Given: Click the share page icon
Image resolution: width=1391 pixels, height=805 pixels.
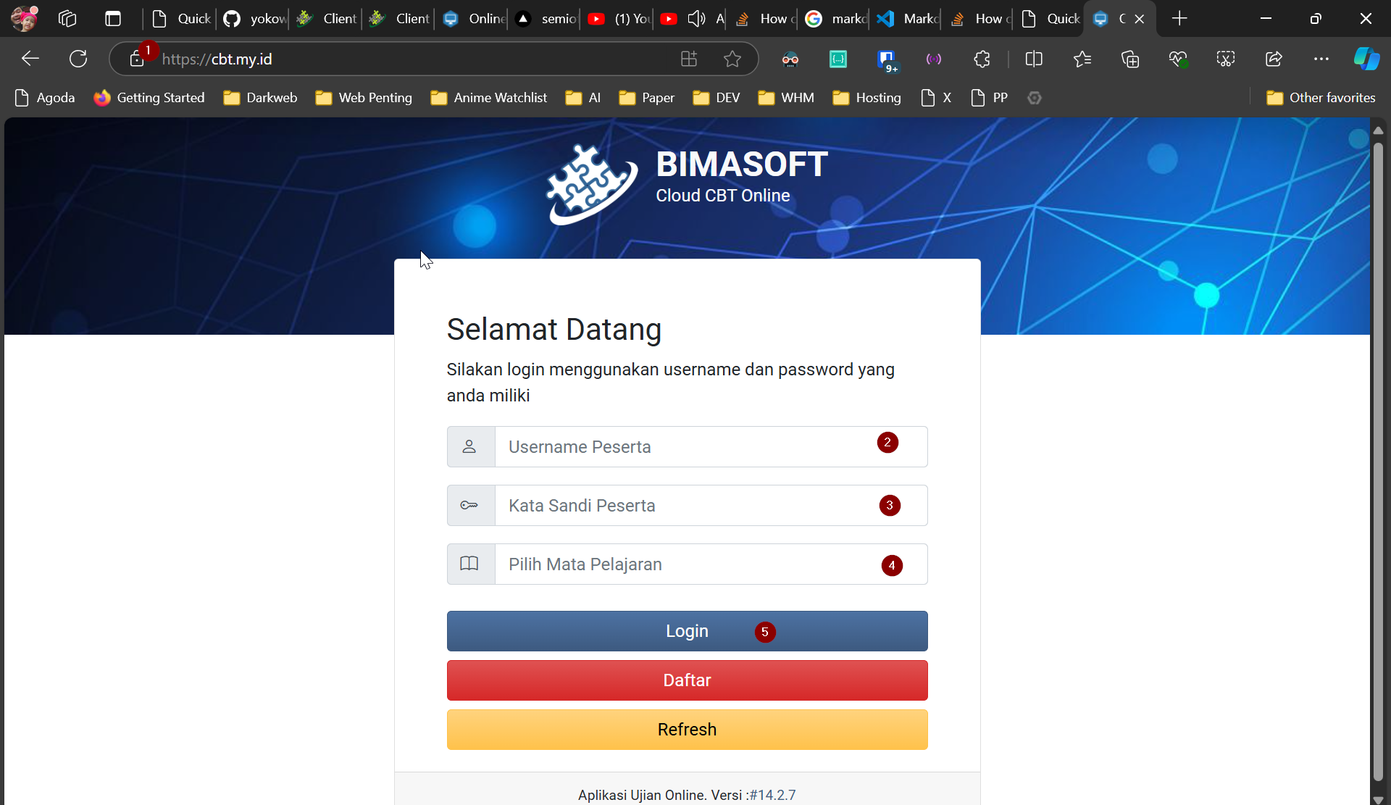Looking at the screenshot, I should (x=1274, y=59).
